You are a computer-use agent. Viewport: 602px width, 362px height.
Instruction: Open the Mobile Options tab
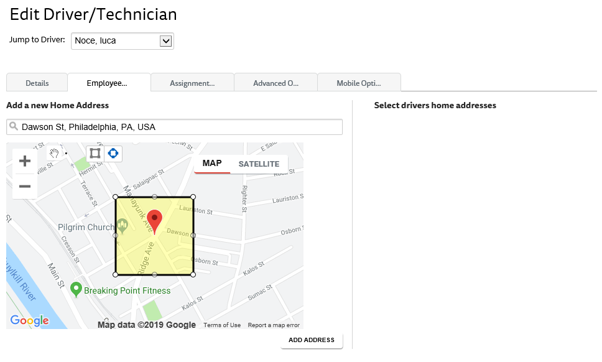(359, 83)
